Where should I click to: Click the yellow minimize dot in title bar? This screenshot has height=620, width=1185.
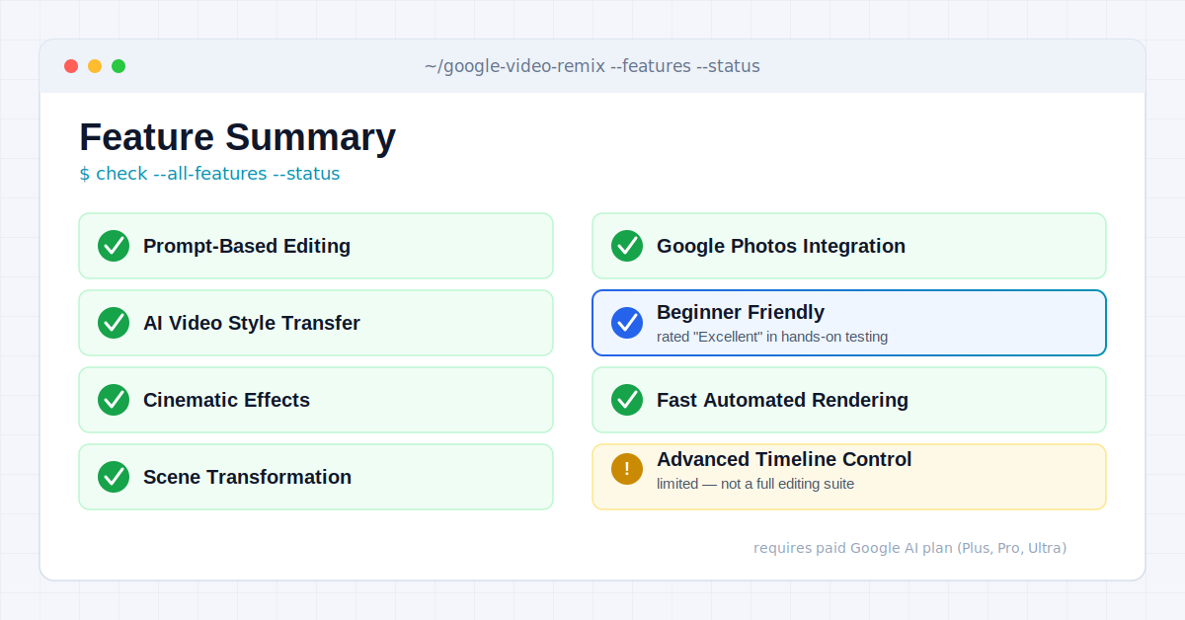(95, 66)
